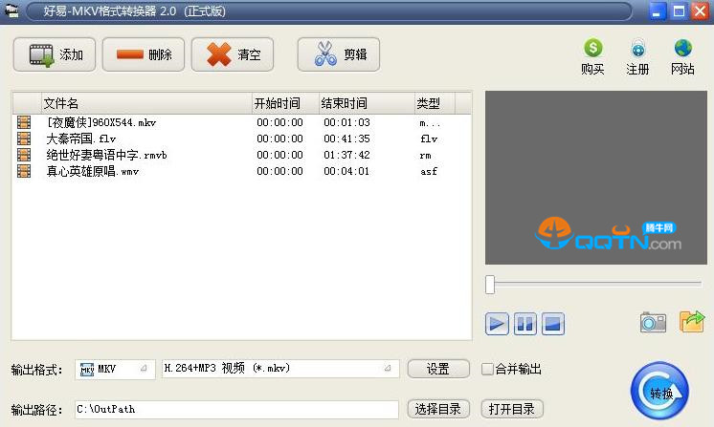Open the 剪辑 (Clip) scissors tool

tap(338, 54)
